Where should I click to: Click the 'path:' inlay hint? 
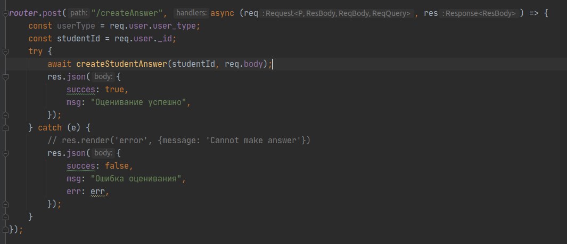coord(78,13)
